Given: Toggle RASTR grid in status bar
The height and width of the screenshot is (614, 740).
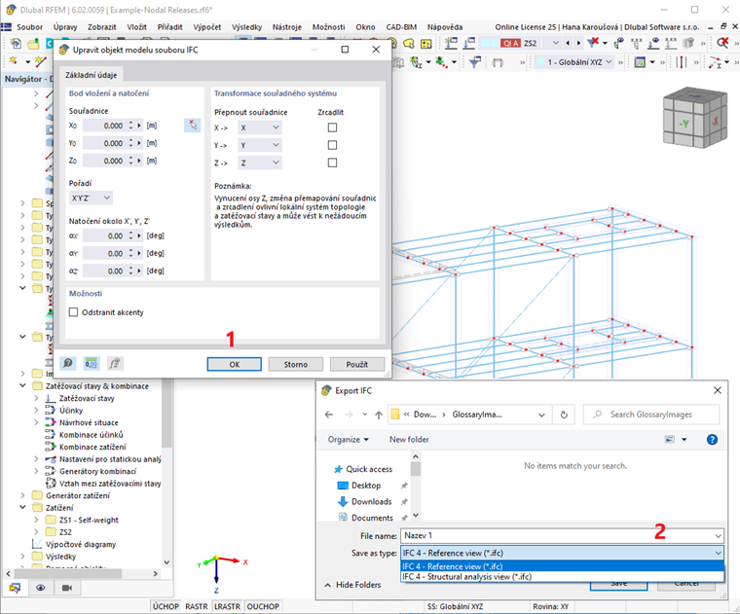Looking at the screenshot, I should [197, 606].
